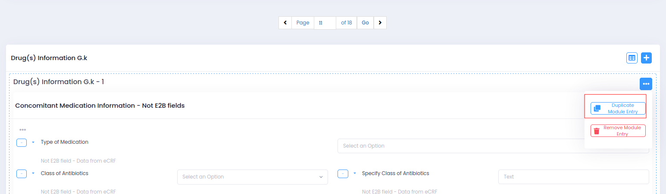Expand the caret next to Type of Medication
The image size is (666, 194).
click(33, 142)
